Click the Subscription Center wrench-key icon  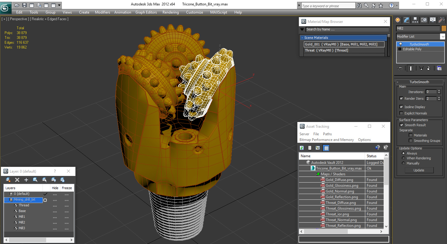[x=366, y=5]
